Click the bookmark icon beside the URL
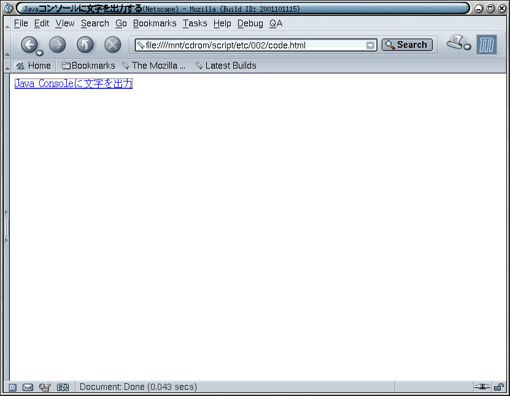The height and width of the screenshot is (396, 510). coord(141,45)
